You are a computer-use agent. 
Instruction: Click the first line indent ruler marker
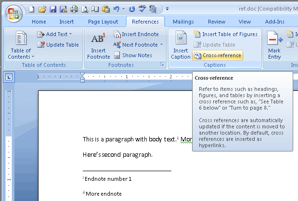[82, 74]
